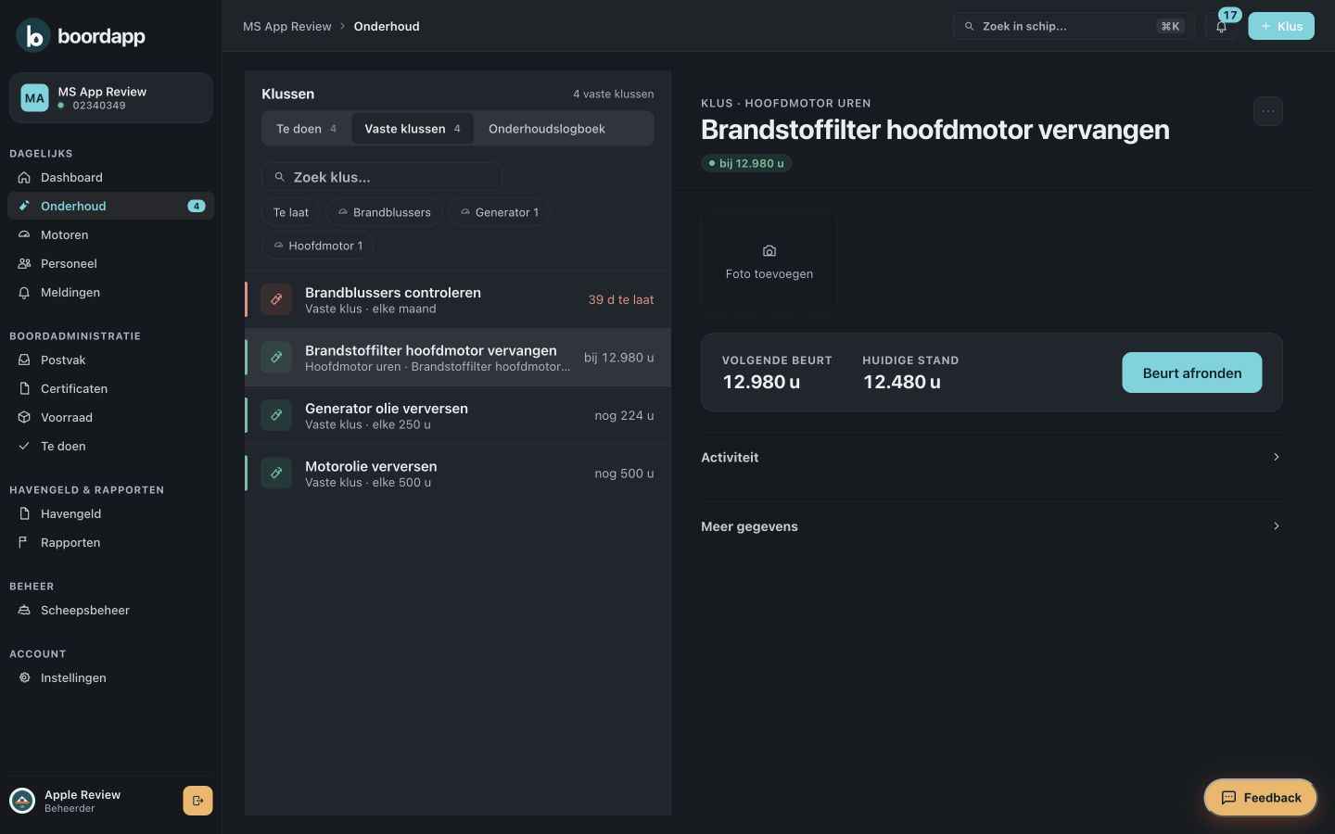Click the Zoek in schip search box

1074,26
